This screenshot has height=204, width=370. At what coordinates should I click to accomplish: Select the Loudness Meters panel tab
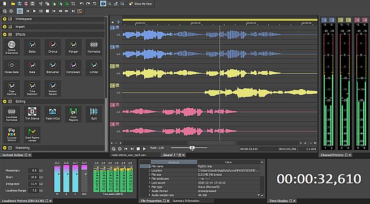(x=27, y=201)
